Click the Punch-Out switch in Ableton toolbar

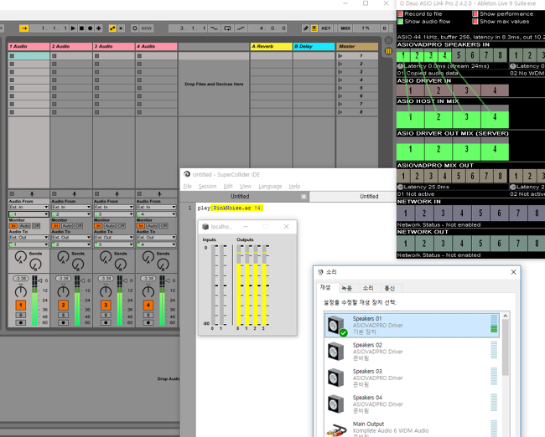241,28
